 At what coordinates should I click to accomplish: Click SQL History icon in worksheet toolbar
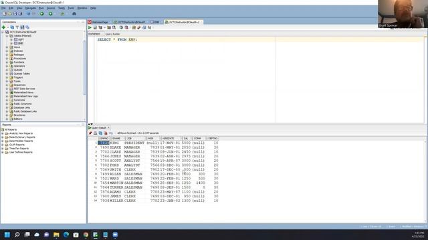[144, 27]
